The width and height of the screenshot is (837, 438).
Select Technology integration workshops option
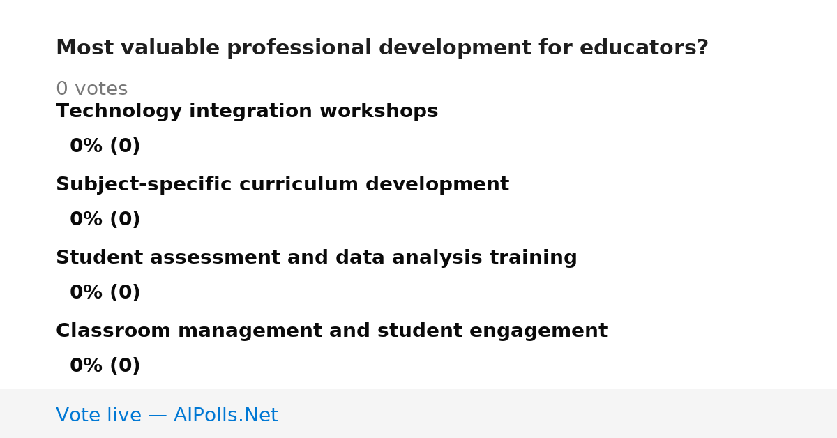247,112
